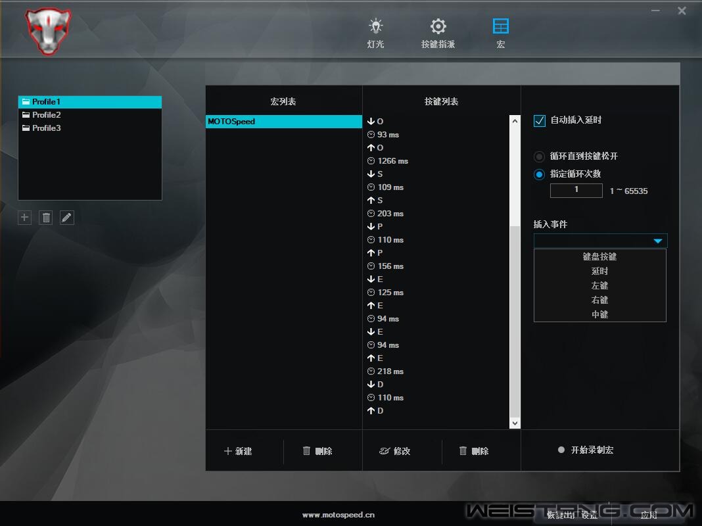Click the 应用 apply button
Screen dimensions: 702x526
[648, 515]
